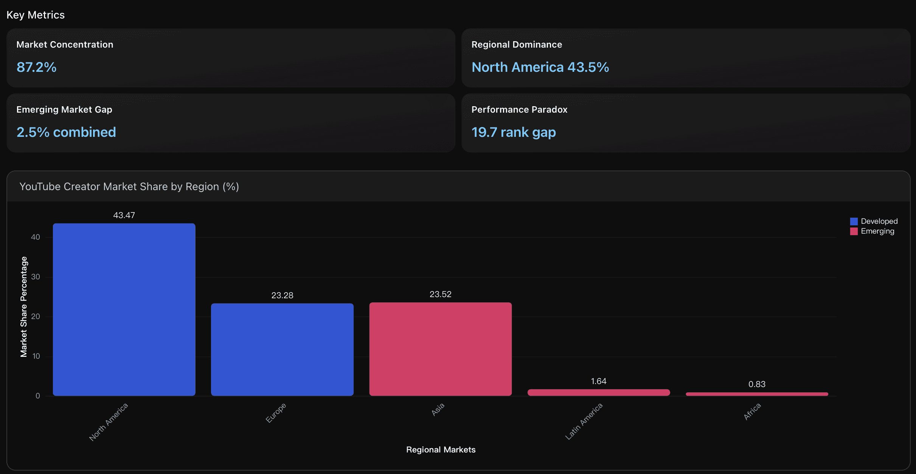The image size is (916, 474).
Task: Click the Africa bar
Action: tap(757, 394)
